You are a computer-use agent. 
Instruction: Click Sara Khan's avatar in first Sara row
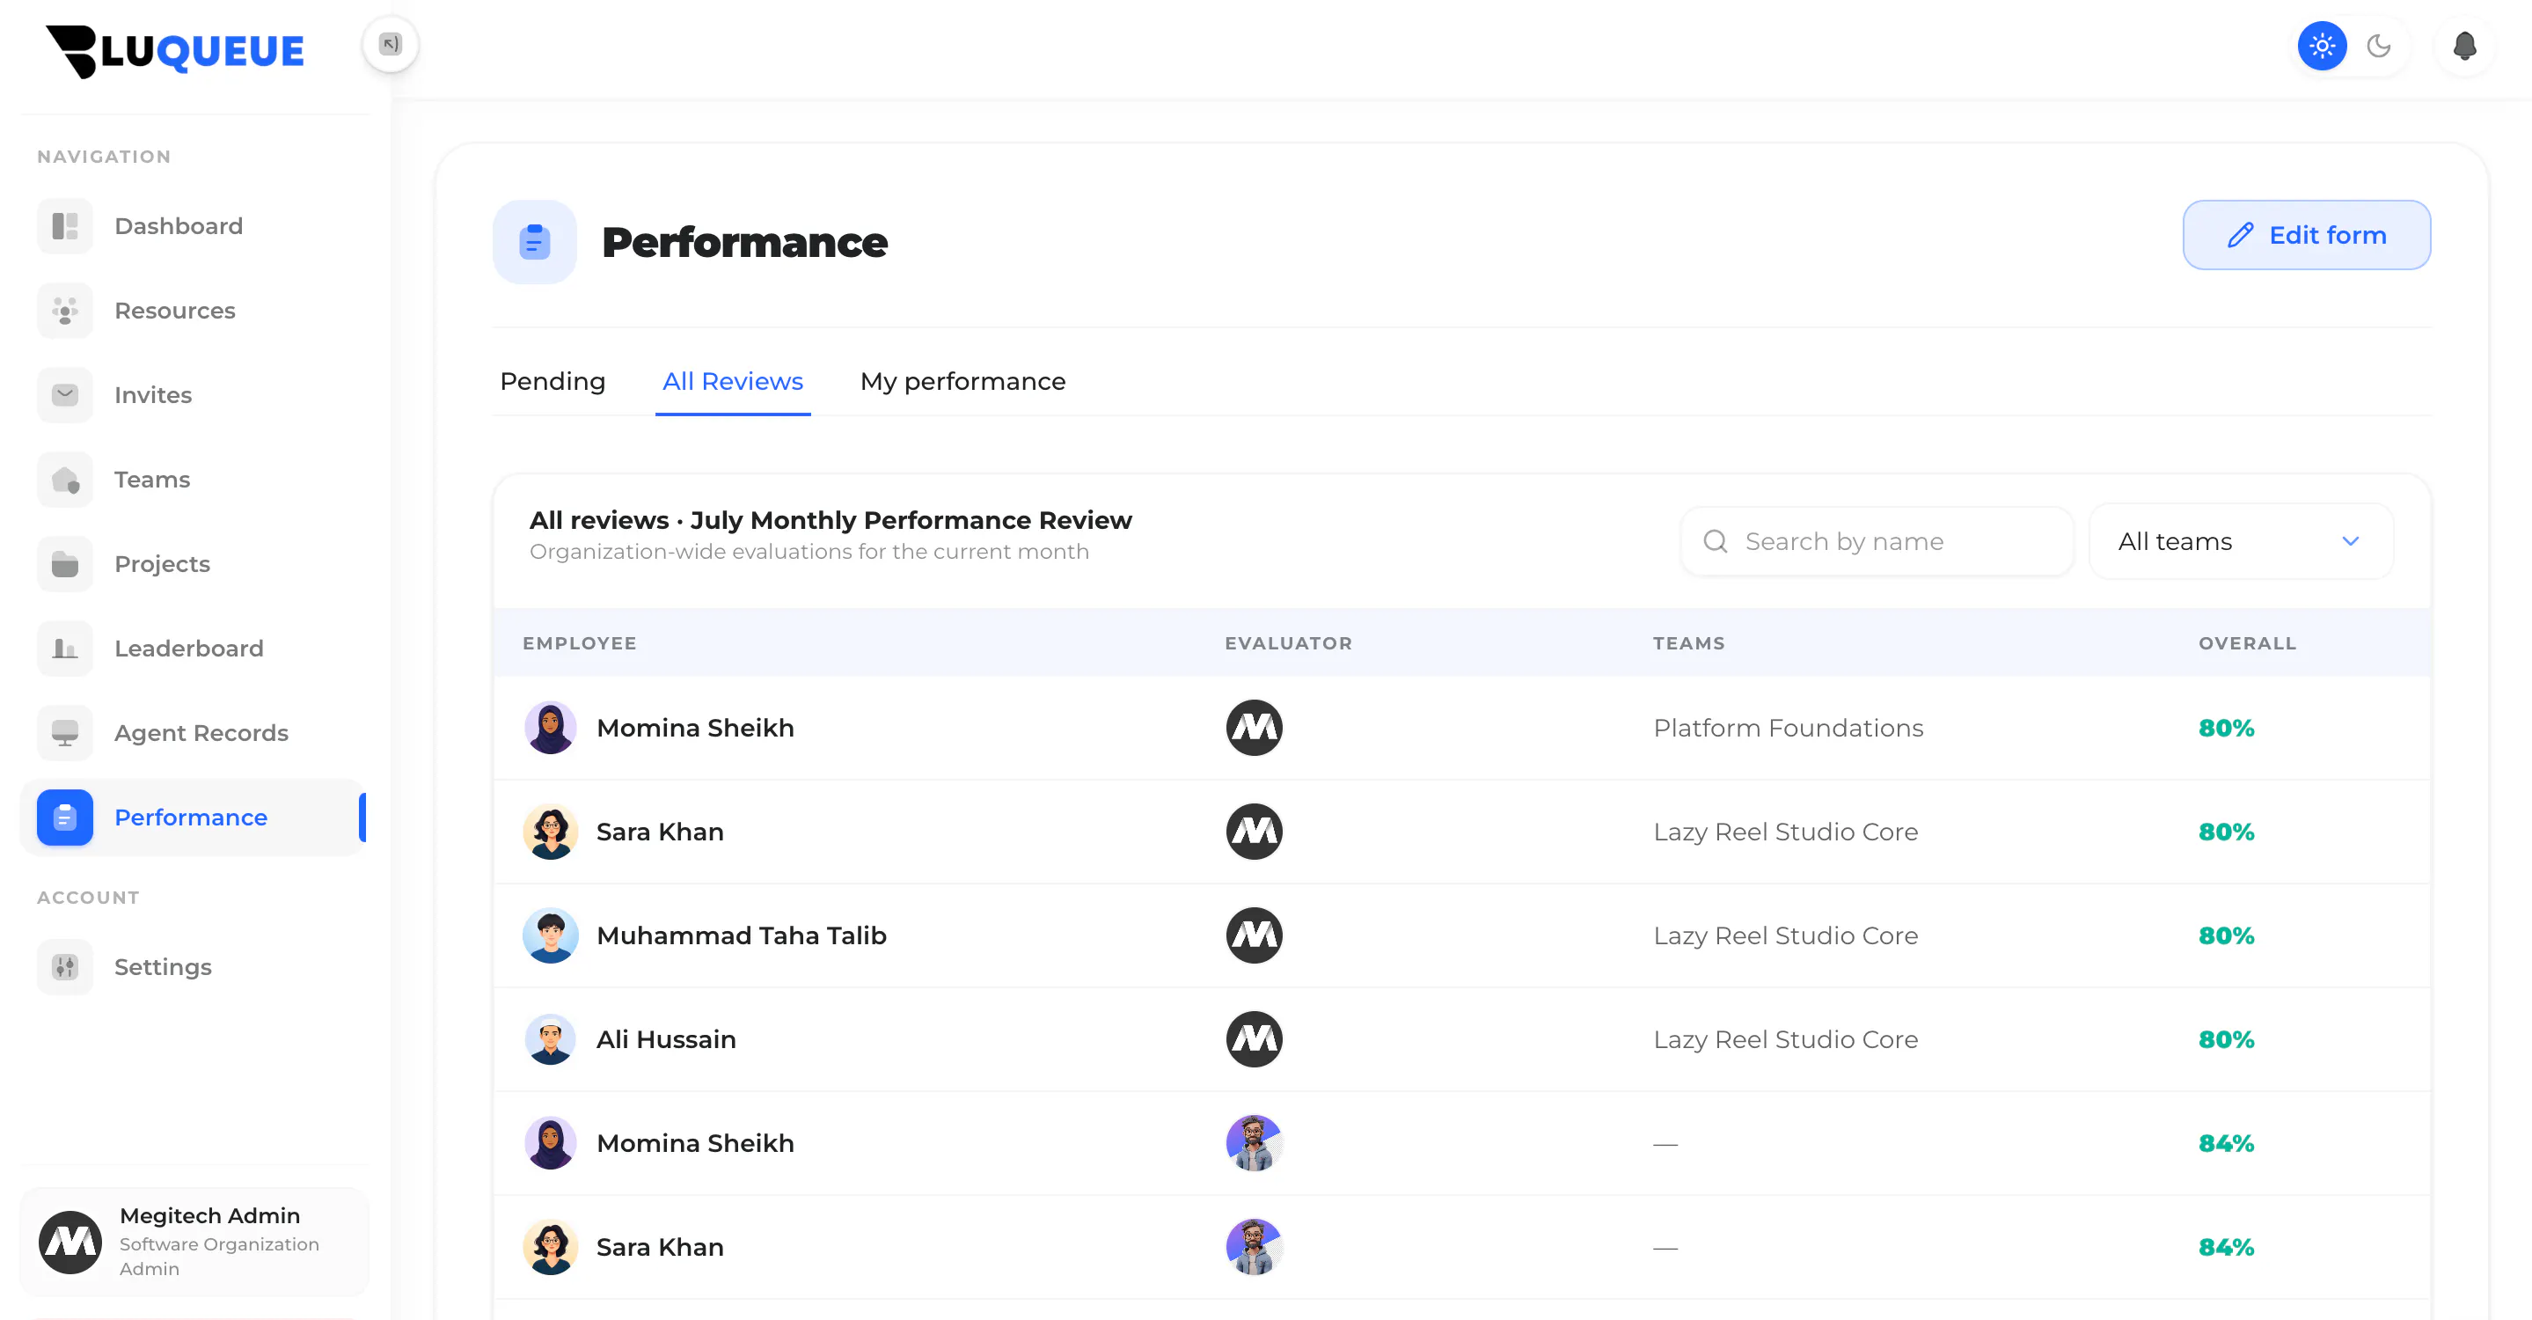pos(551,832)
